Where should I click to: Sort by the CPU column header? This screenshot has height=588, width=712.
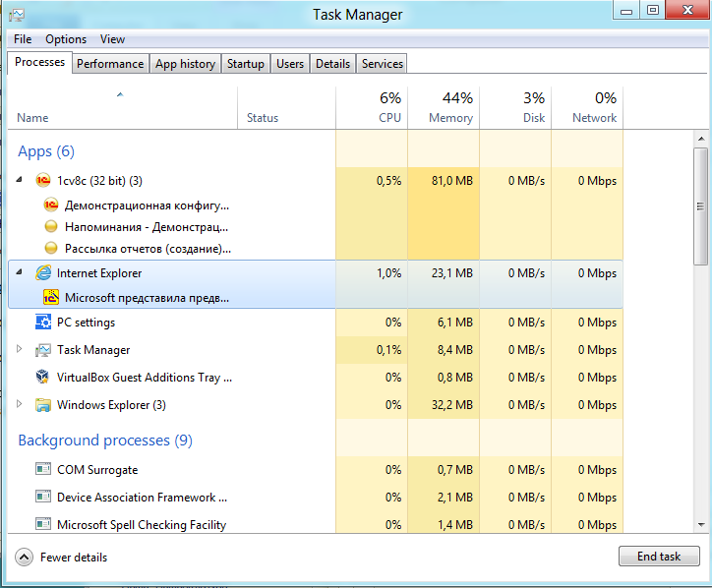[x=372, y=108]
